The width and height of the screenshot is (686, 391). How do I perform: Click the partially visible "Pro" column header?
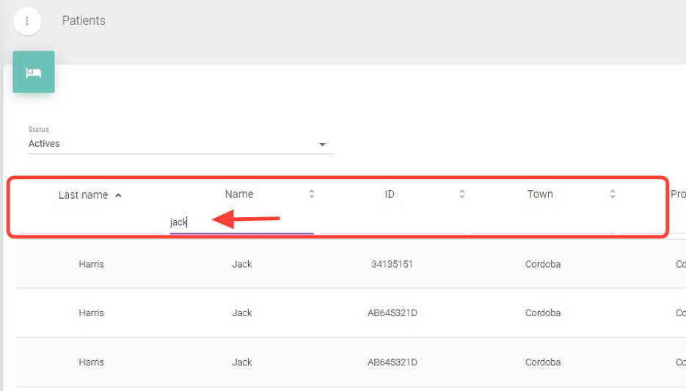pos(678,194)
